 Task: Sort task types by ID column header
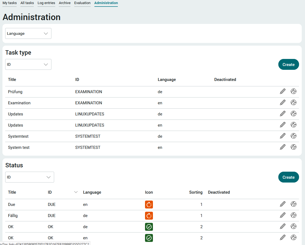coord(77,80)
